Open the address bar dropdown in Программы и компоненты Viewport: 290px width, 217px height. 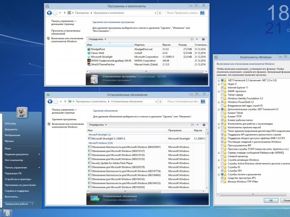(x=156, y=13)
